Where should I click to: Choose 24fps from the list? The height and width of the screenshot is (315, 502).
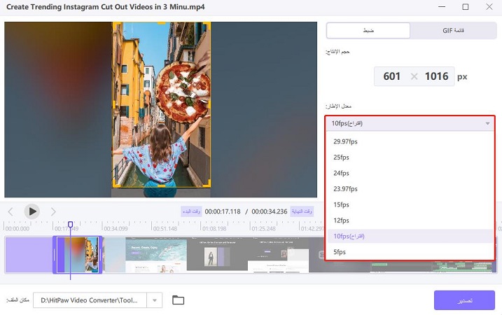410,173
